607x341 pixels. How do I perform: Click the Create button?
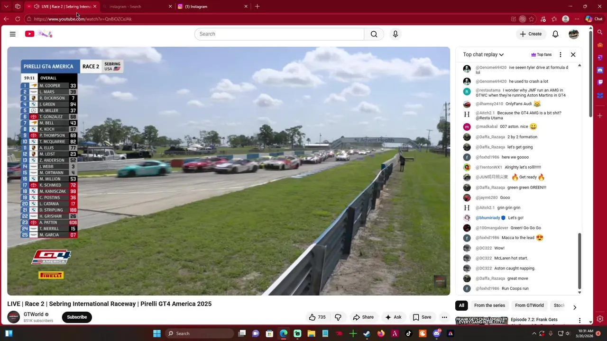(x=531, y=34)
